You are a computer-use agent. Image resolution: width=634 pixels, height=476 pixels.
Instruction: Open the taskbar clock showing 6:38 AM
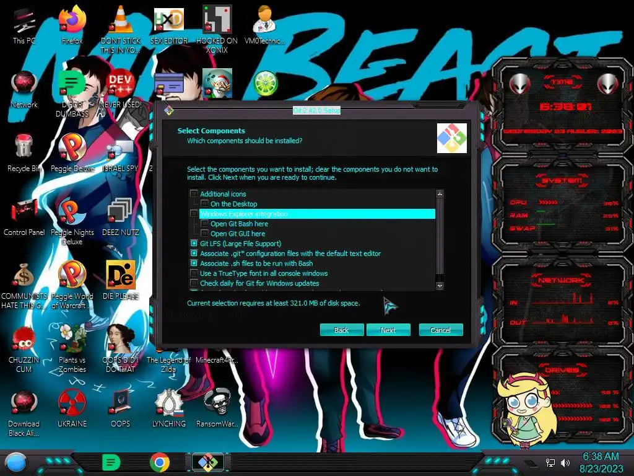(601, 462)
